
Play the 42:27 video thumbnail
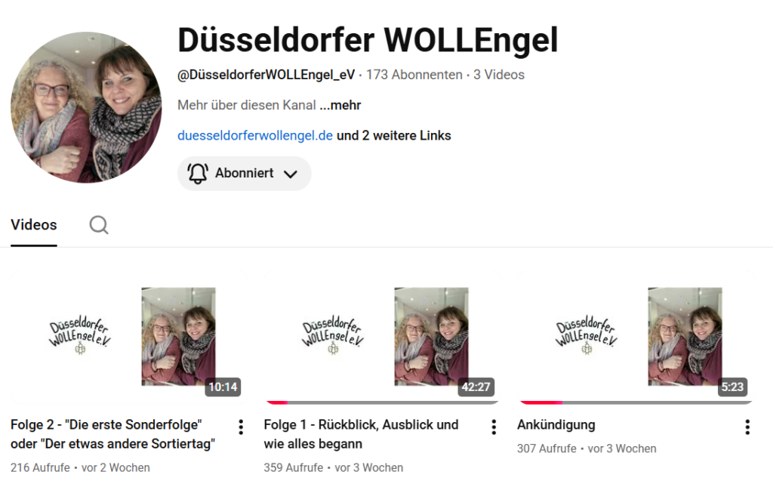[383, 336]
